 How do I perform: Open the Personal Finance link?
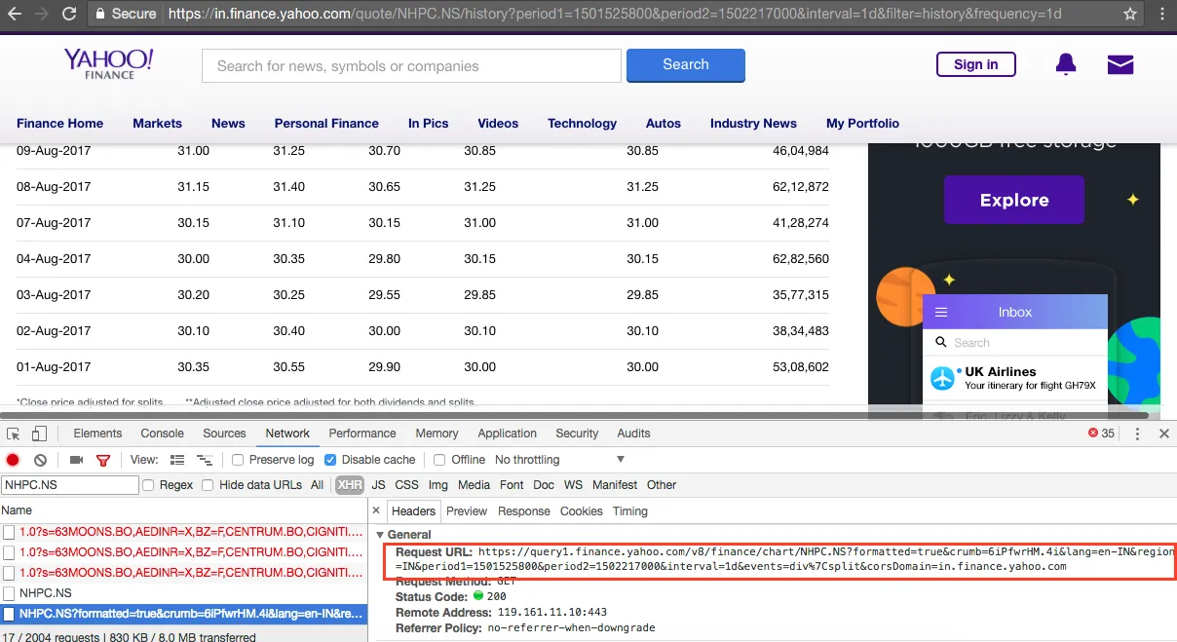click(326, 124)
